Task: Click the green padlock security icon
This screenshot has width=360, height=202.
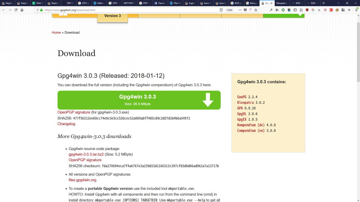Action: (41, 10)
